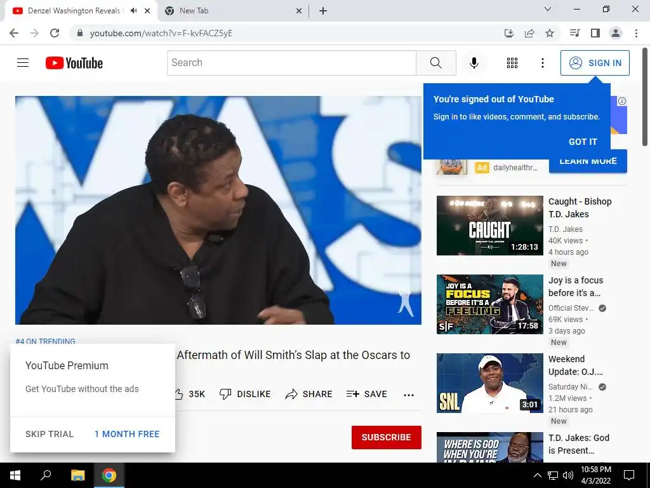Choose 1 MONTH FREE offer
This screenshot has width=650, height=488.
click(127, 434)
